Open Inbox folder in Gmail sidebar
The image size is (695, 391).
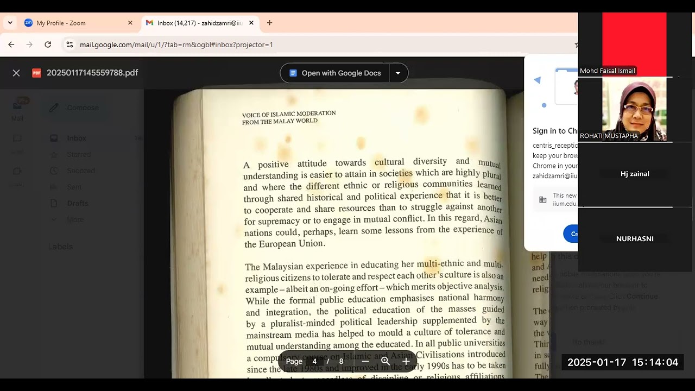point(77,138)
